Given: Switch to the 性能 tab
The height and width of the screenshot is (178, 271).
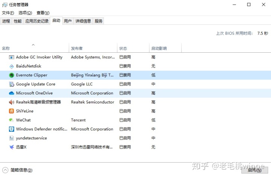Looking at the screenshot, I should click(x=18, y=21).
